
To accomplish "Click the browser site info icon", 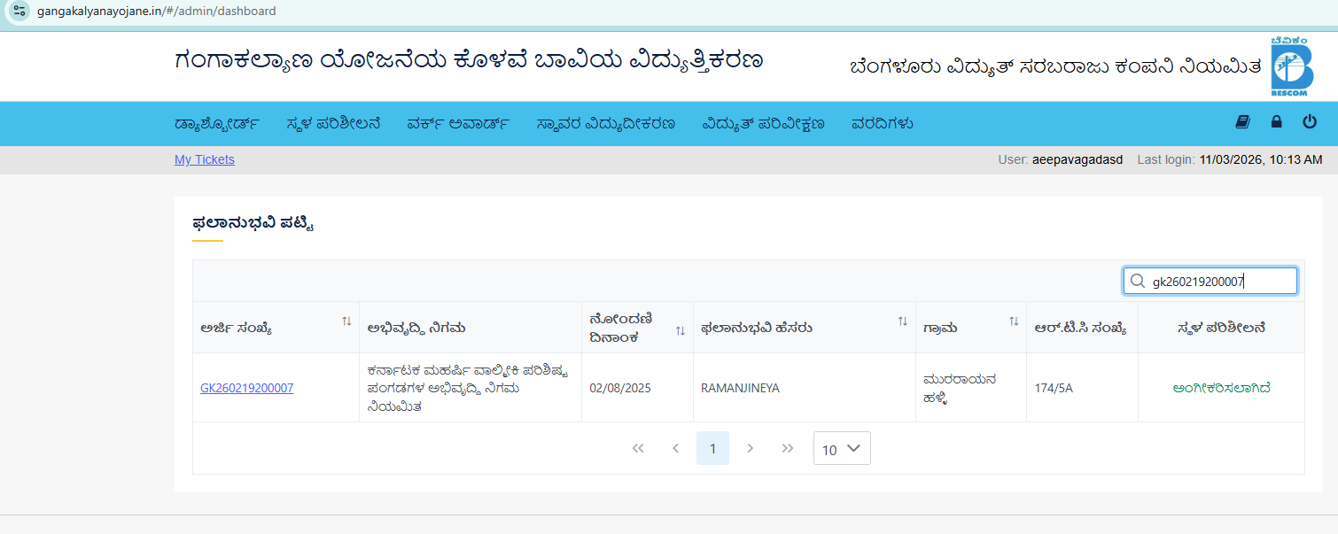I will click(19, 12).
